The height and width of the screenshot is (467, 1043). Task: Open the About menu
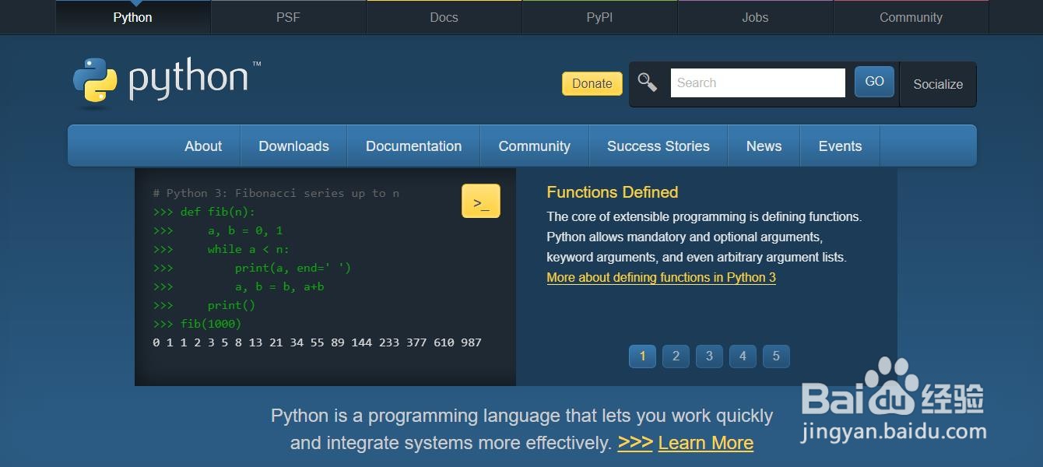click(203, 146)
